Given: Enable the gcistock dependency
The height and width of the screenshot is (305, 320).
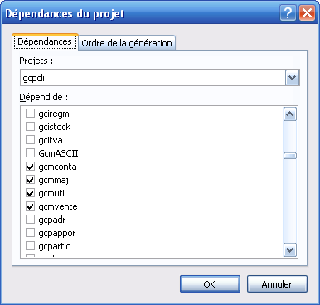Looking at the screenshot, I should point(30,127).
